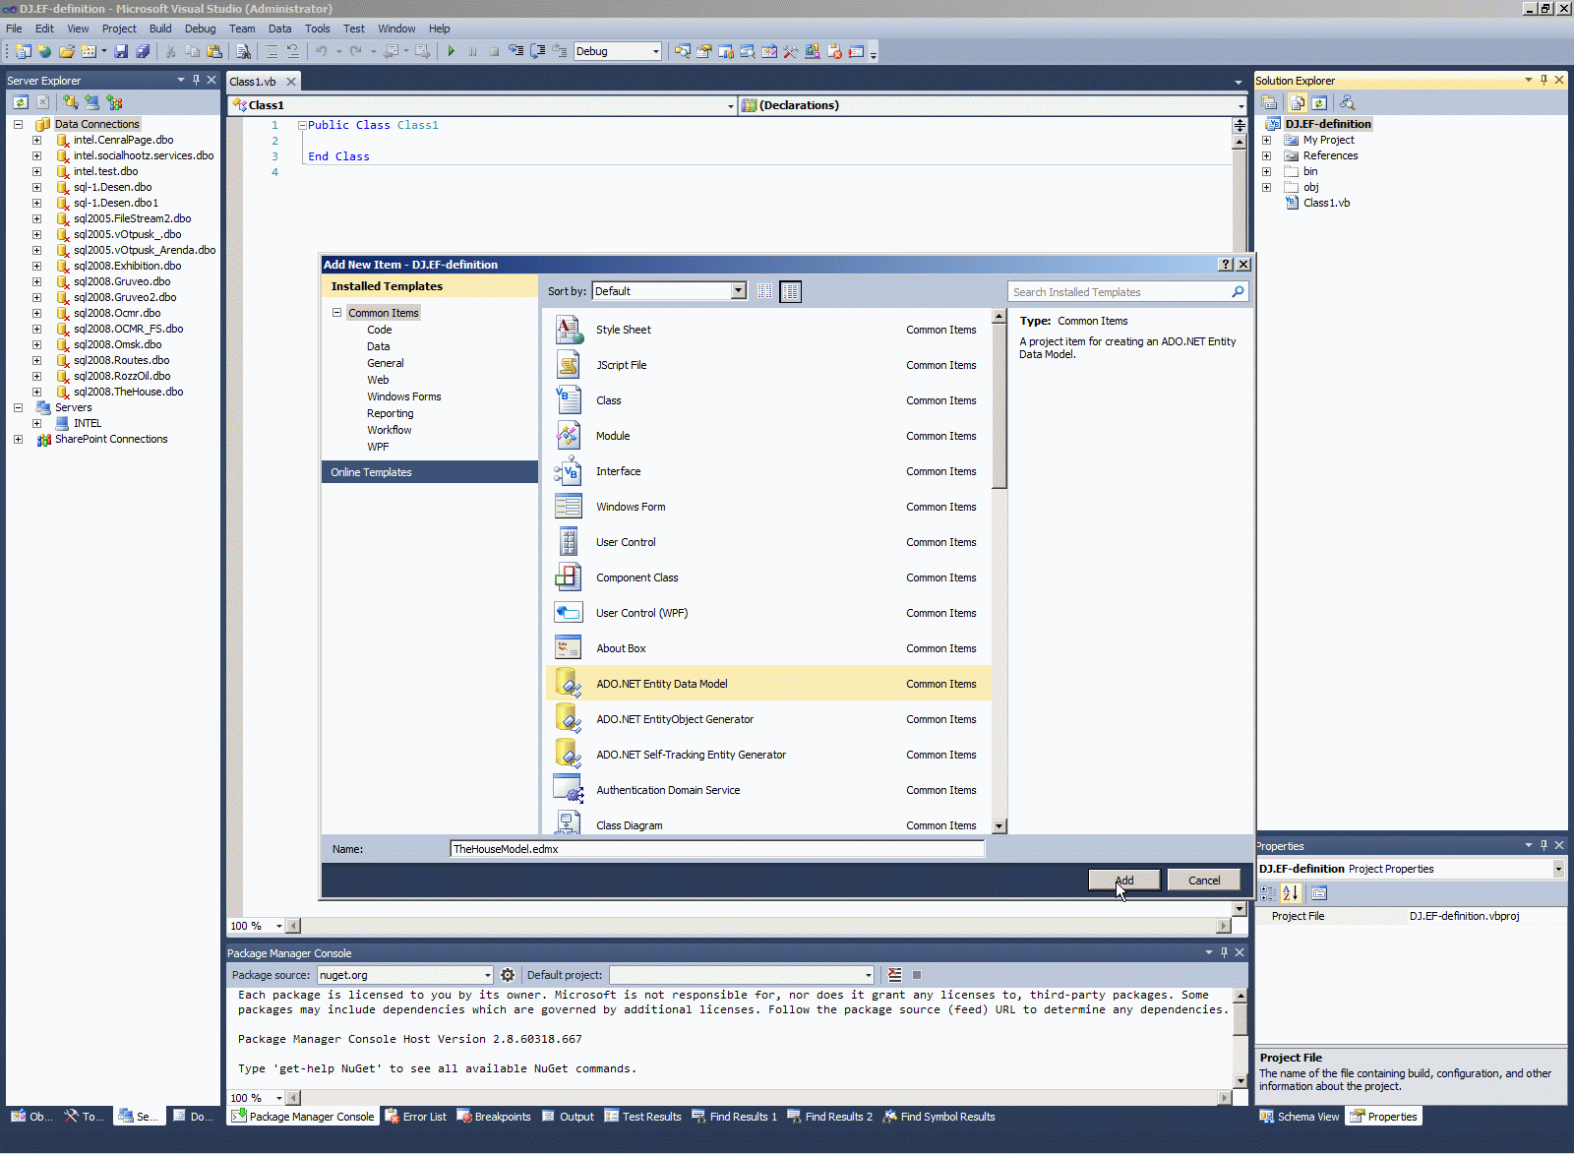Select the Data template category
1574x1155 pixels.
(379, 346)
